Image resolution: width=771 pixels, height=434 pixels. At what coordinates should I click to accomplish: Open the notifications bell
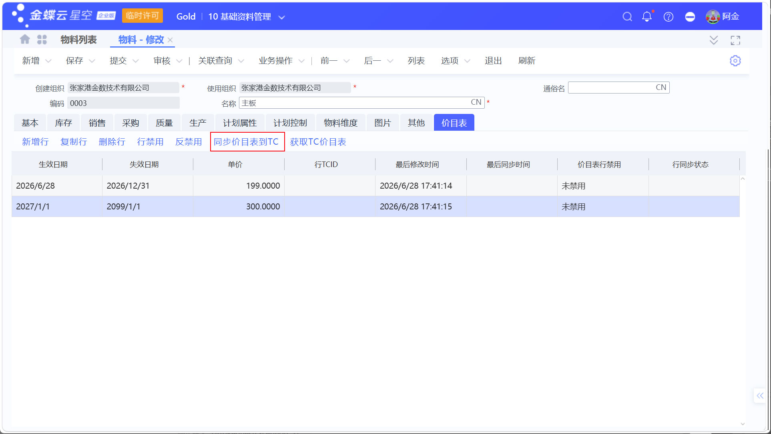[647, 17]
